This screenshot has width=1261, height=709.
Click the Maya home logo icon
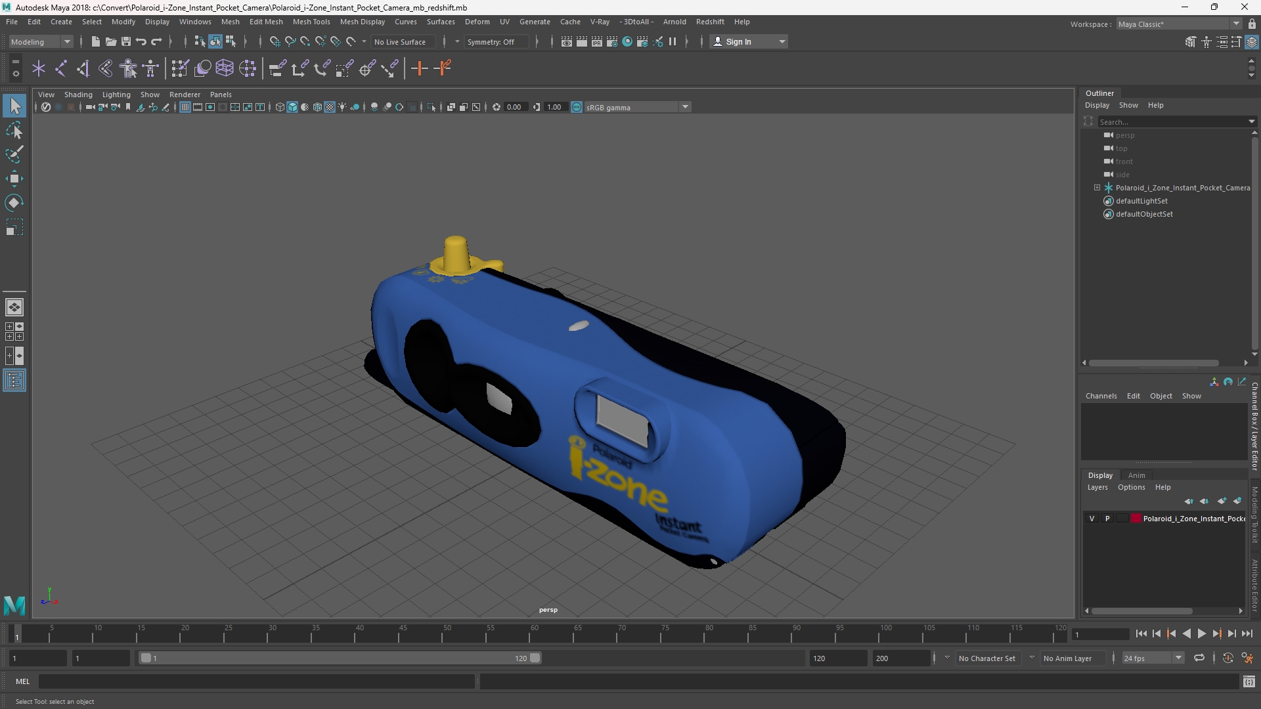tap(14, 605)
